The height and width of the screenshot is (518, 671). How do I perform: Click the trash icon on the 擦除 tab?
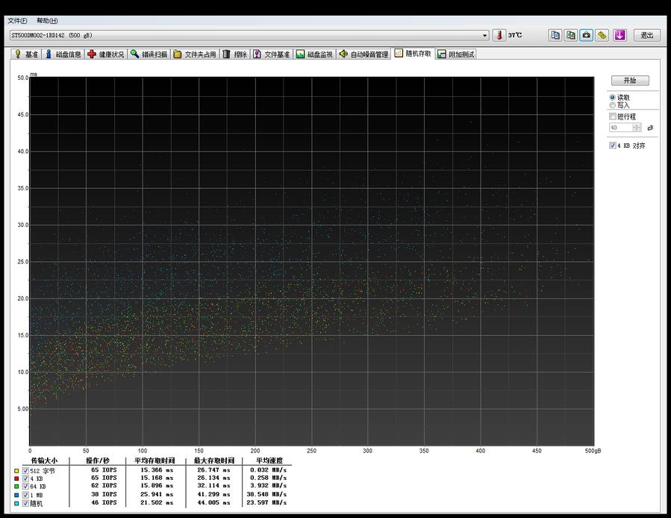[x=226, y=54]
